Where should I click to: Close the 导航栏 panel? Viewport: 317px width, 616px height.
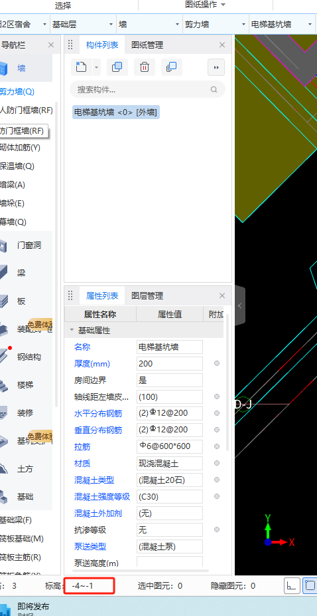coord(51,45)
